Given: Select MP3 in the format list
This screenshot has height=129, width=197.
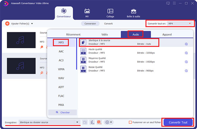Looking at the screenshot, I should (x=61, y=43).
